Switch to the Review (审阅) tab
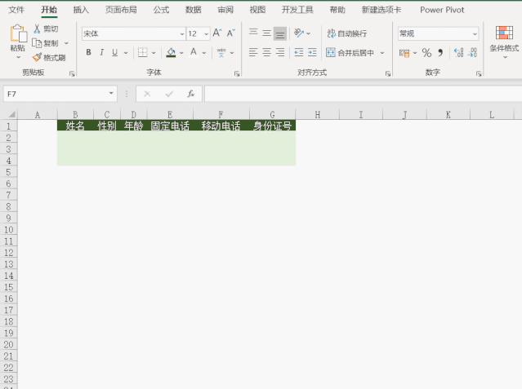 point(225,10)
